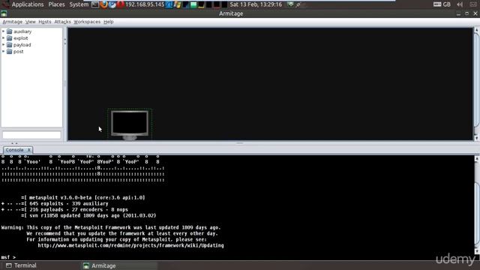This screenshot has height=270, width=480.
Task: Maximize the Armitage window
Action: coord(466,13)
